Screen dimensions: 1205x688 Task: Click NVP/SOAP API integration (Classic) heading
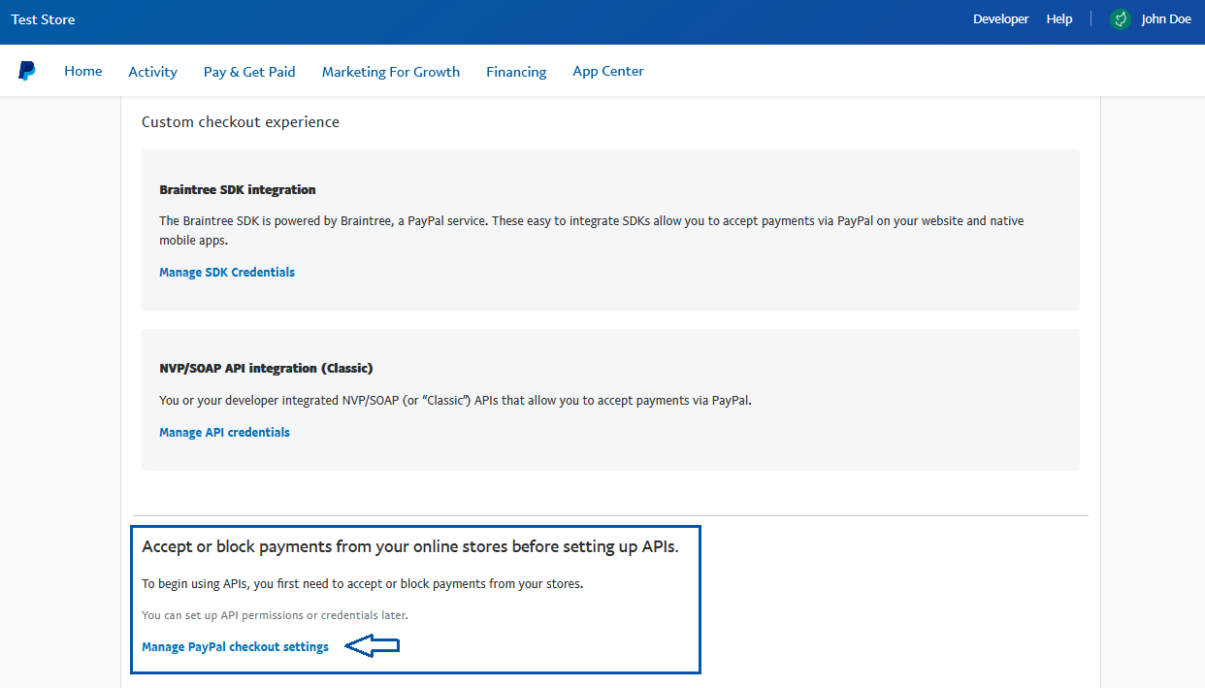click(x=266, y=369)
